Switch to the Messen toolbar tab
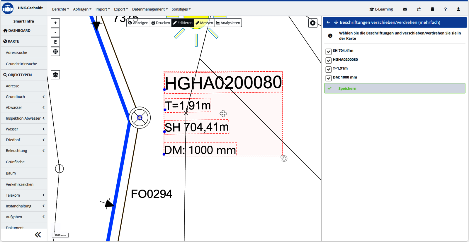The image size is (469, 242). [204, 23]
